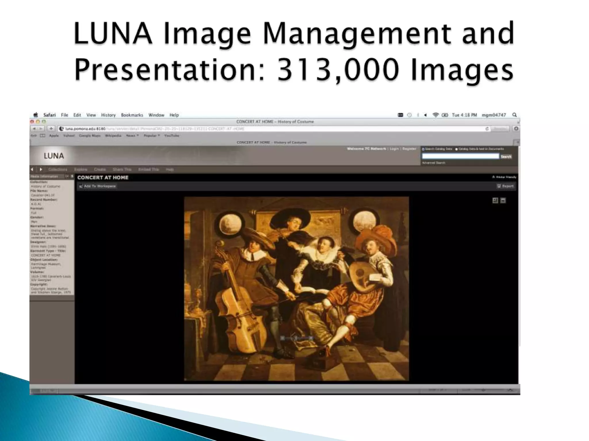
Task: Open the History menu in Safari
Action: click(108, 115)
